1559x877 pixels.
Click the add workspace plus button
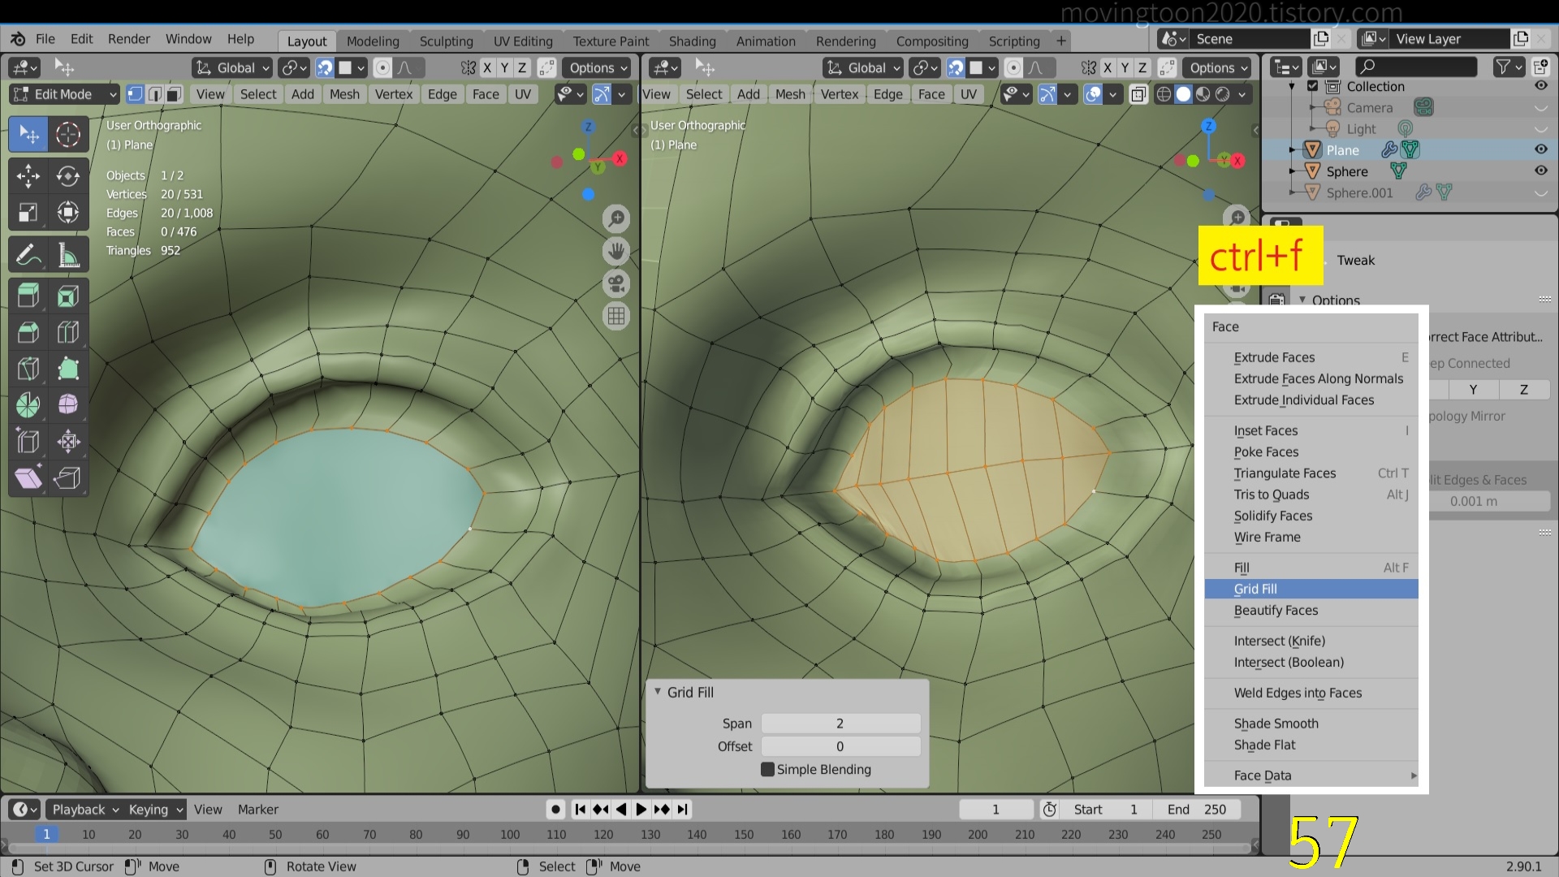1060,41
